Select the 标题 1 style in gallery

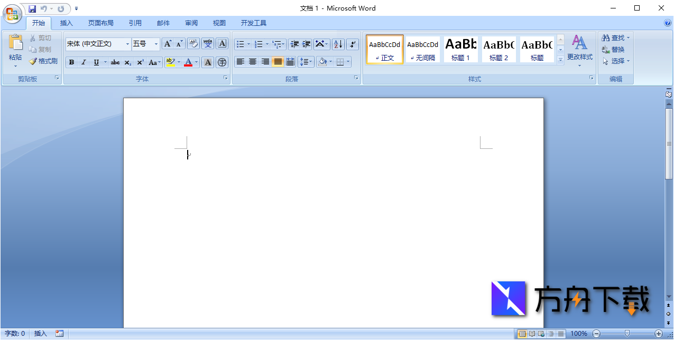[460, 49]
